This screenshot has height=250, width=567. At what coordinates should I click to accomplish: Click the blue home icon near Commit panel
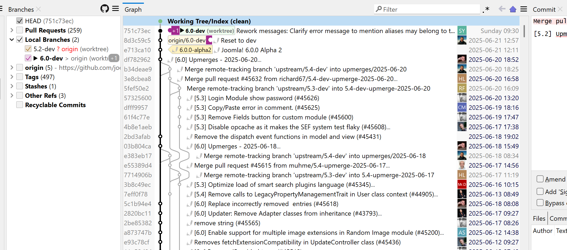tap(513, 9)
